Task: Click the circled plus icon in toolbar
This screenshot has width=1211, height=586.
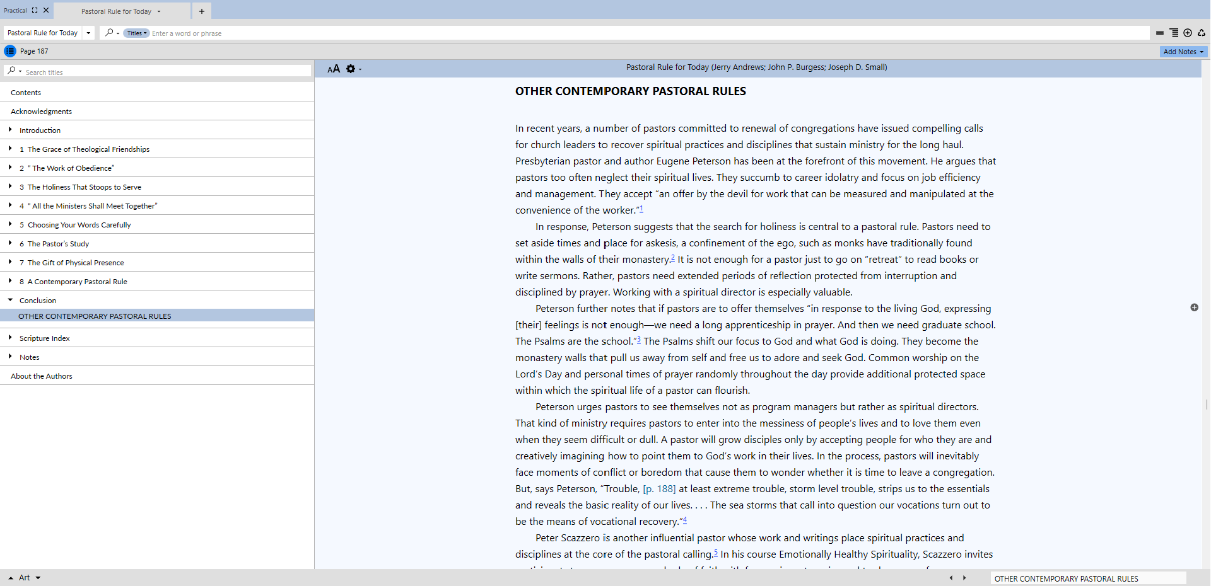Action: [x=1188, y=33]
